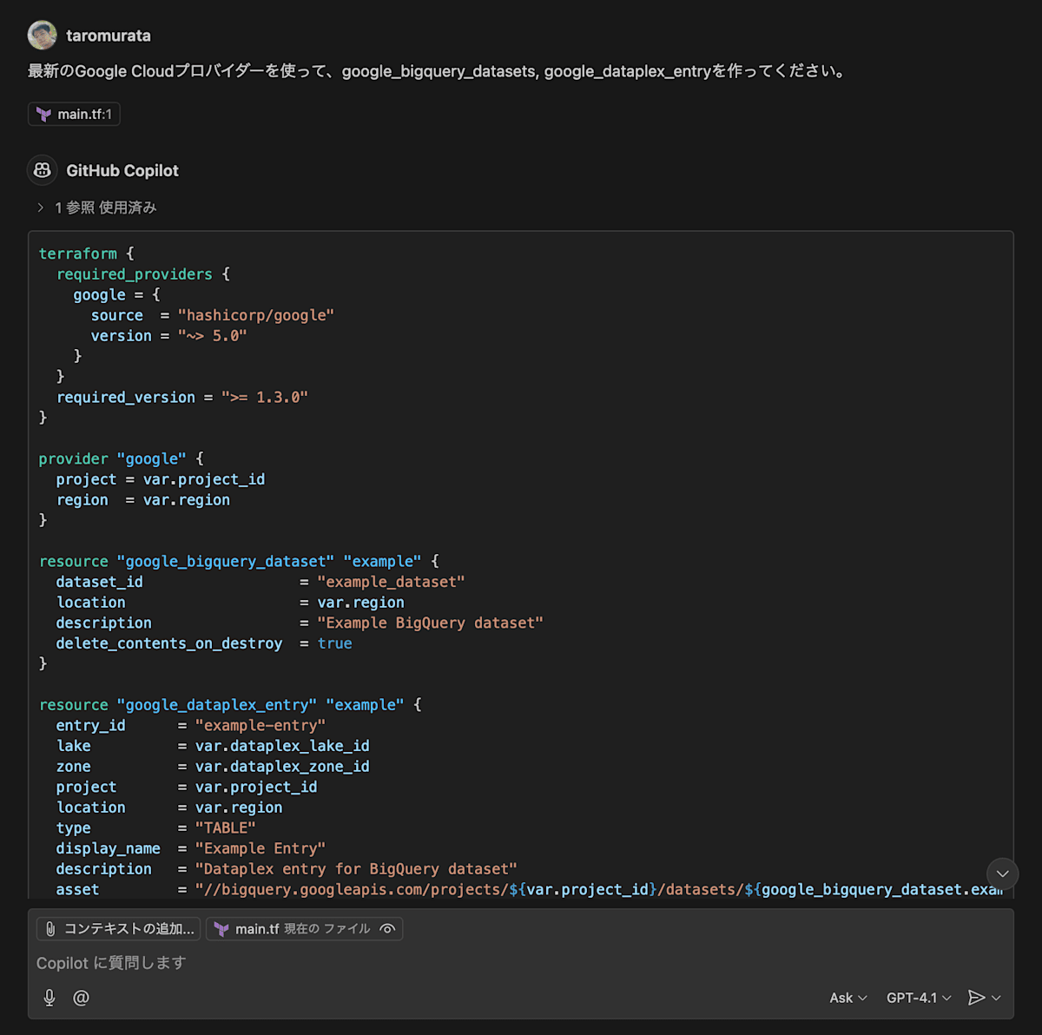1042x1035 pixels.
Task: Click the taromurata user avatar
Action: pyautogui.click(x=43, y=36)
